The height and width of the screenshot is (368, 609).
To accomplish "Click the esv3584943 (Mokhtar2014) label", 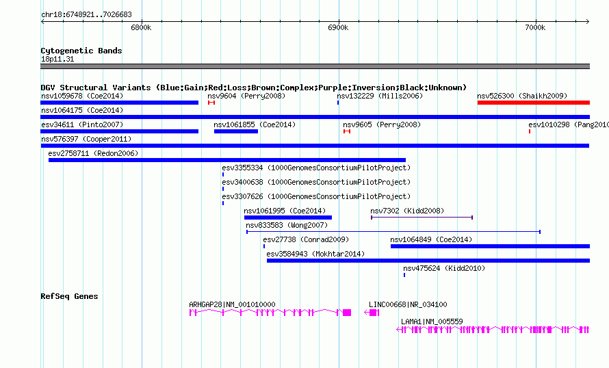I will (315, 254).
